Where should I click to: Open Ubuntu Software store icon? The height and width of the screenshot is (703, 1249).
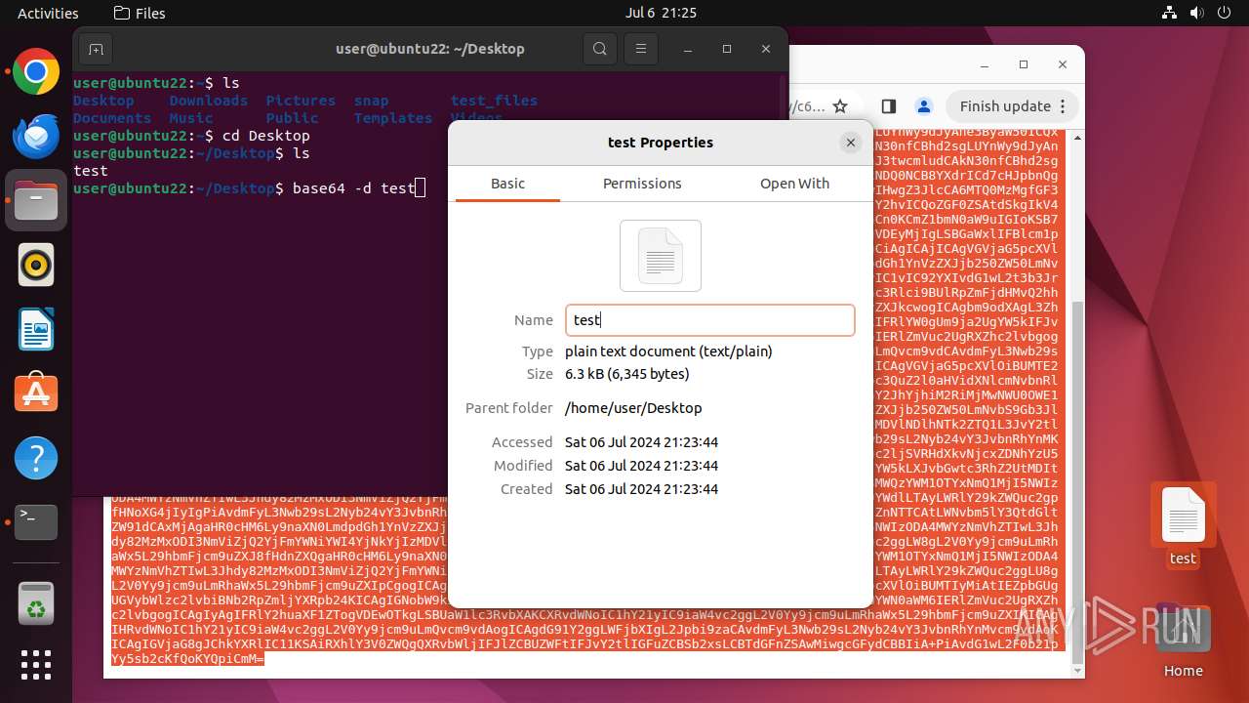(36, 393)
